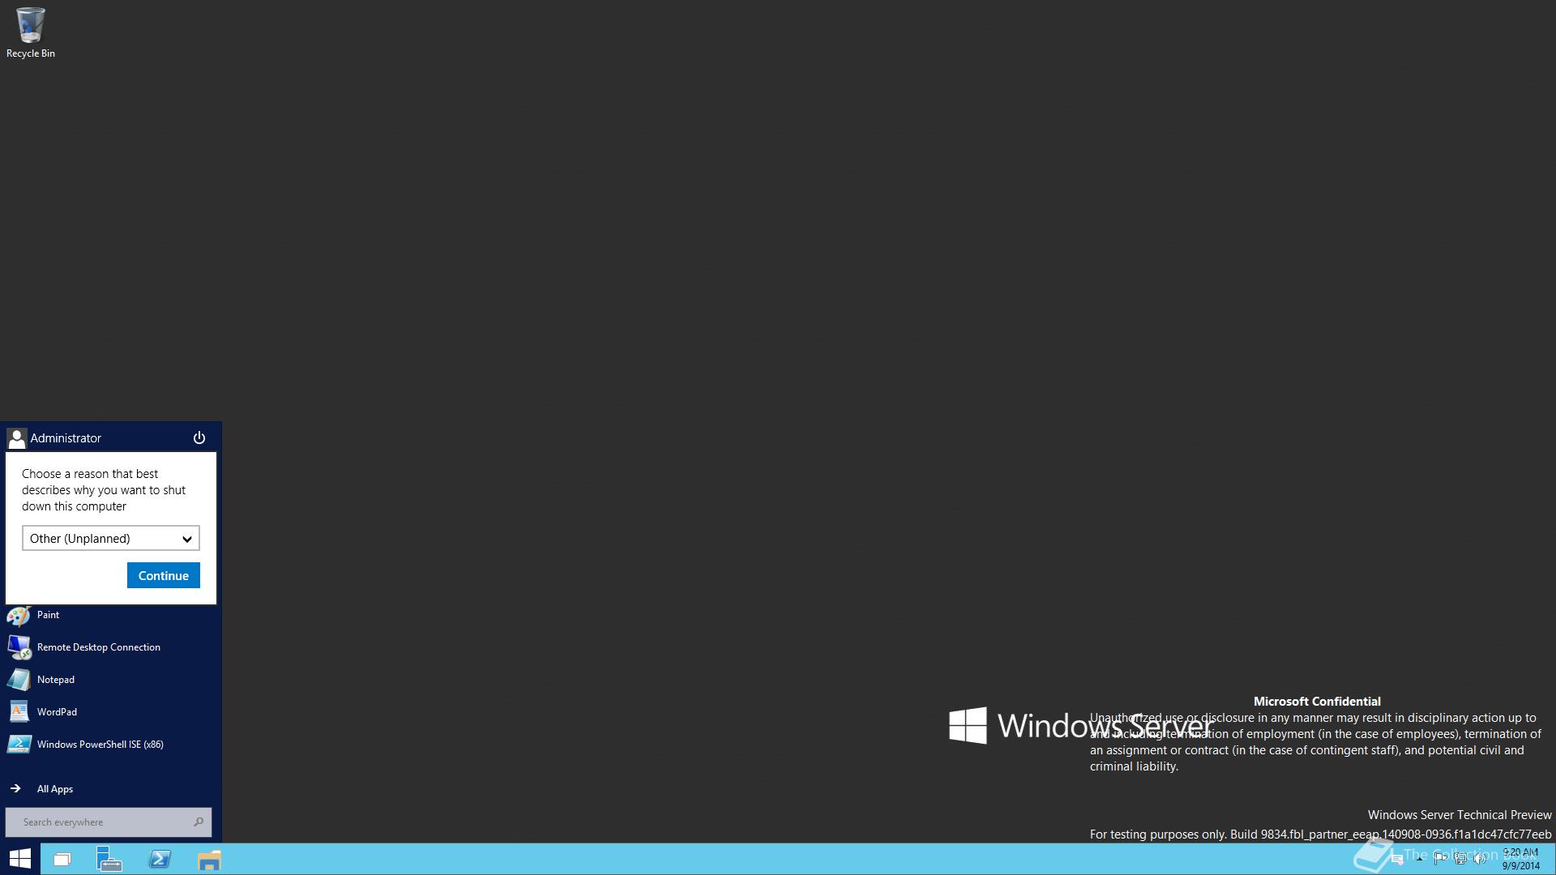Open PowerShell from the taskbar

[x=160, y=859]
